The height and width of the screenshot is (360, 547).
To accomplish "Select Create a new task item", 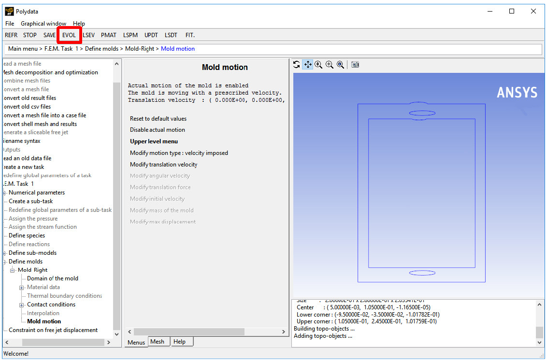I will (23, 167).
